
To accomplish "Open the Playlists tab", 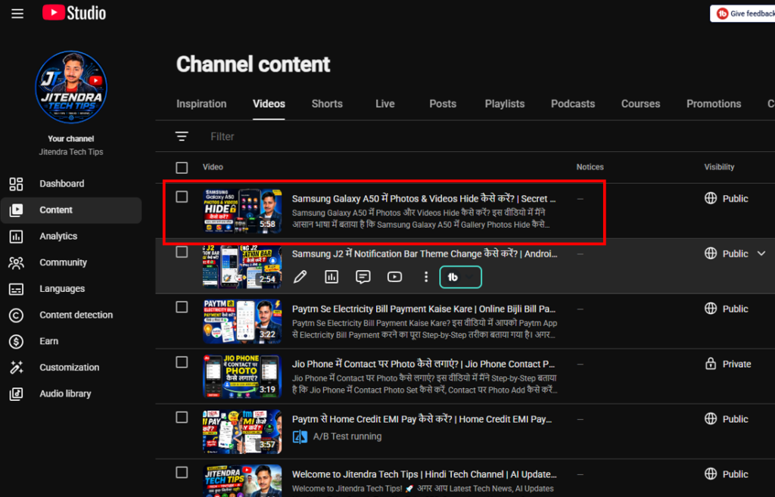I will [x=504, y=104].
